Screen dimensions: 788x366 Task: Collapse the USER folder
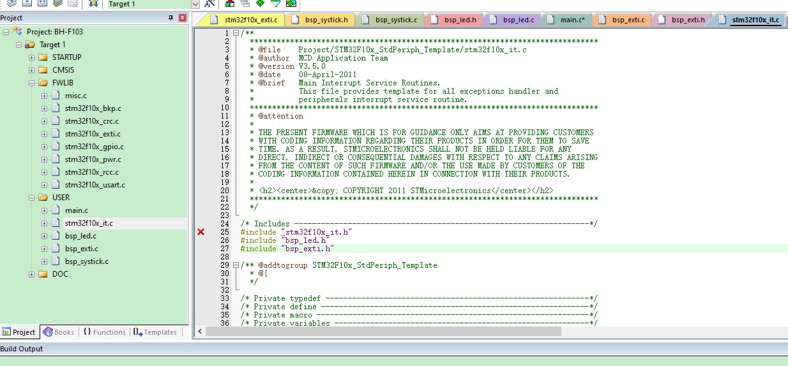(31, 198)
